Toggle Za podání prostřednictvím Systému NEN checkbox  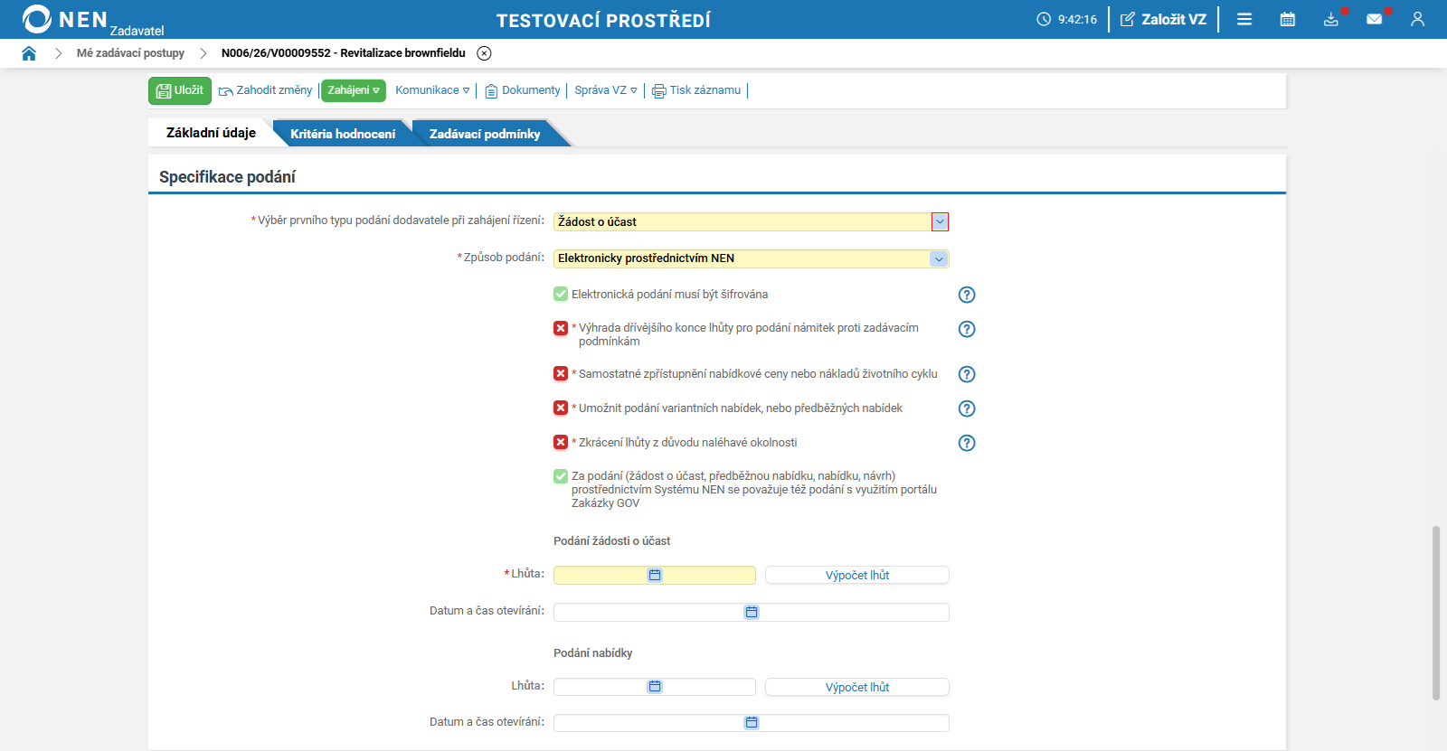[561, 476]
